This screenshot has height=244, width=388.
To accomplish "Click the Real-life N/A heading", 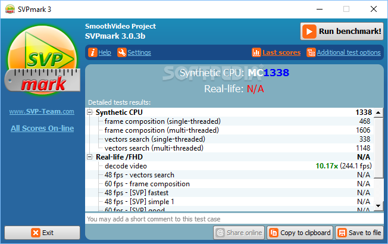I will 234,89.
